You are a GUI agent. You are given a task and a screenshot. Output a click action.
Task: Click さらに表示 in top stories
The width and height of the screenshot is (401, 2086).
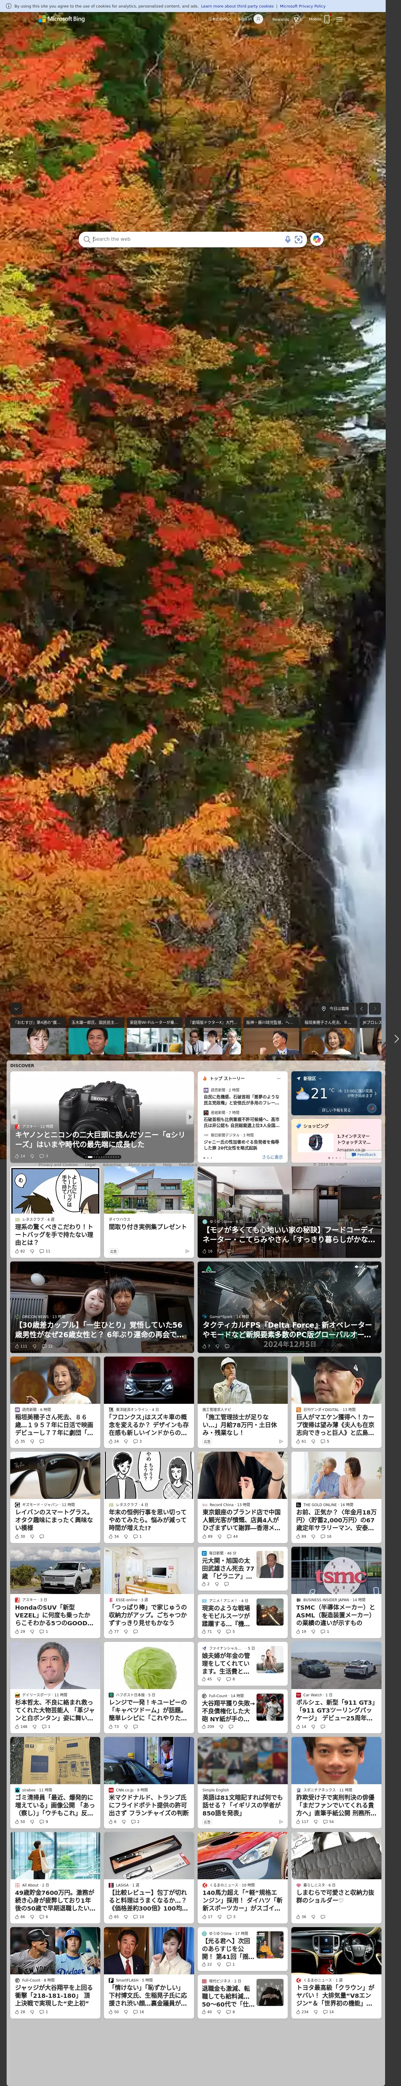point(272,1157)
